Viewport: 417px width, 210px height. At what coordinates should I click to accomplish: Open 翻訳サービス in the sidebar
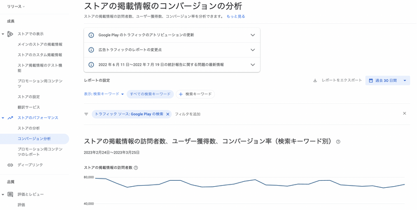pyautogui.click(x=29, y=107)
